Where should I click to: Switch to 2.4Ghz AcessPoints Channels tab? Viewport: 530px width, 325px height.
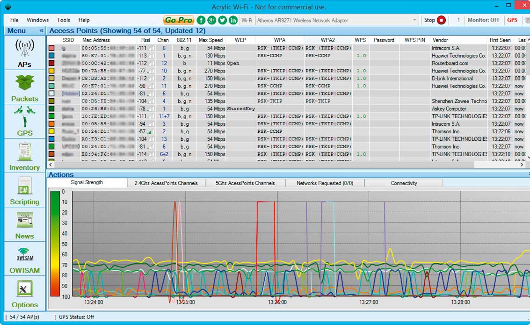click(166, 183)
